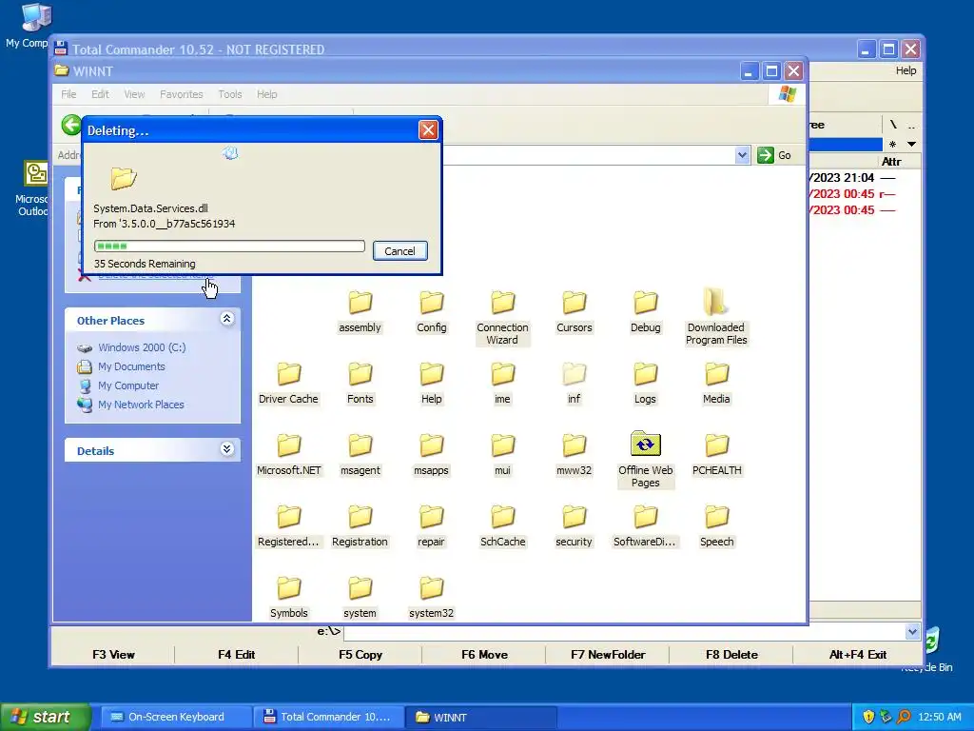The image size is (974, 731).
Task: Click F7 NewFolder button
Action: click(x=608, y=655)
